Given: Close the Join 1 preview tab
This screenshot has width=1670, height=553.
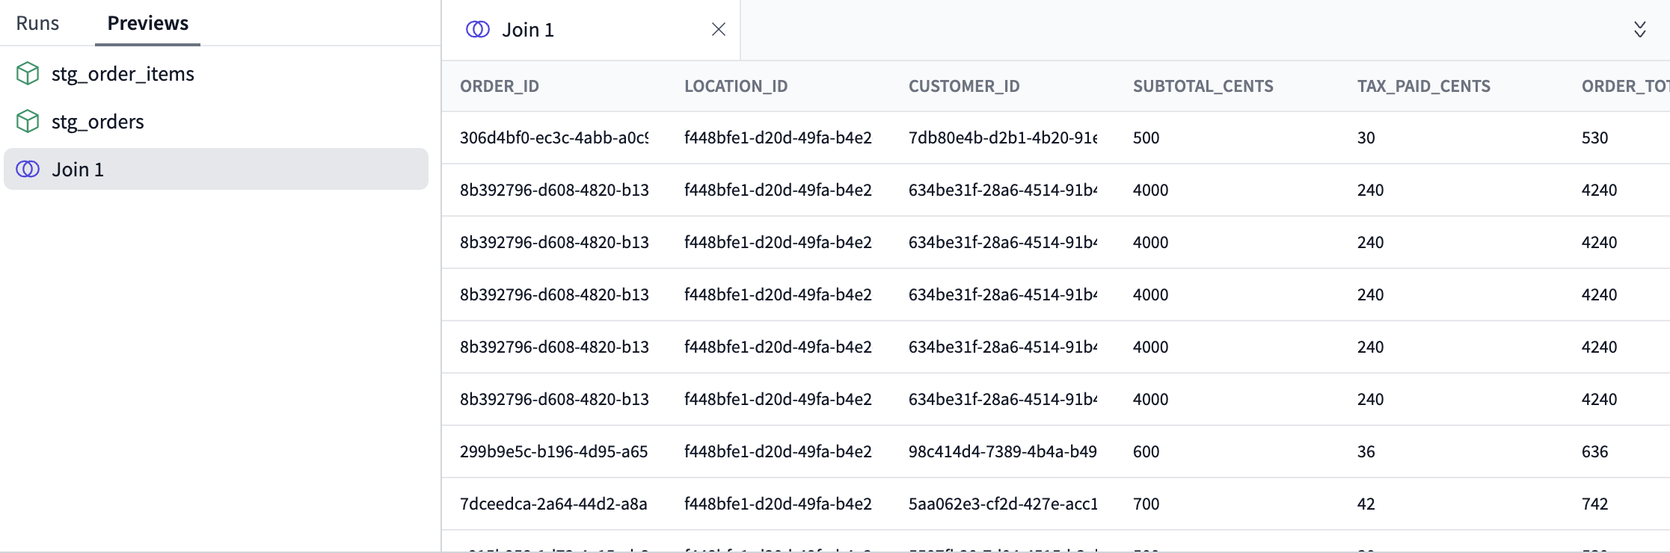Looking at the screenshot, I should coord(718,29).
